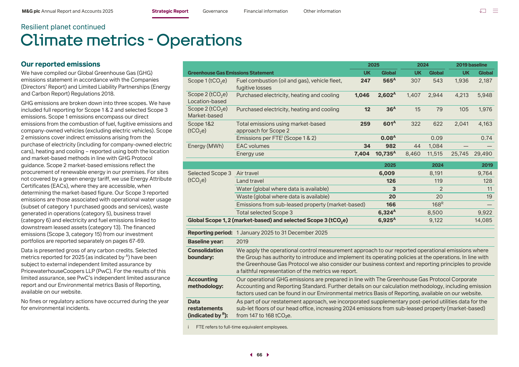Open the Financial information tab
Viewport: 519px width, 367px height.
coord(266,11)
